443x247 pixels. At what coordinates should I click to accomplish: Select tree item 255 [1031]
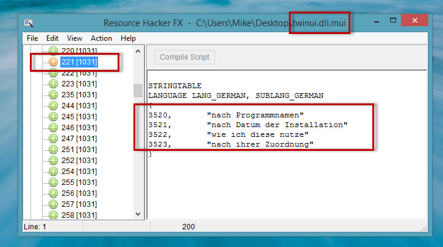79,183
